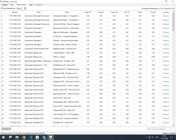Increase the 60 сек refresh interval
Screen dimensions: 176x140
click(x=25, y=8)
